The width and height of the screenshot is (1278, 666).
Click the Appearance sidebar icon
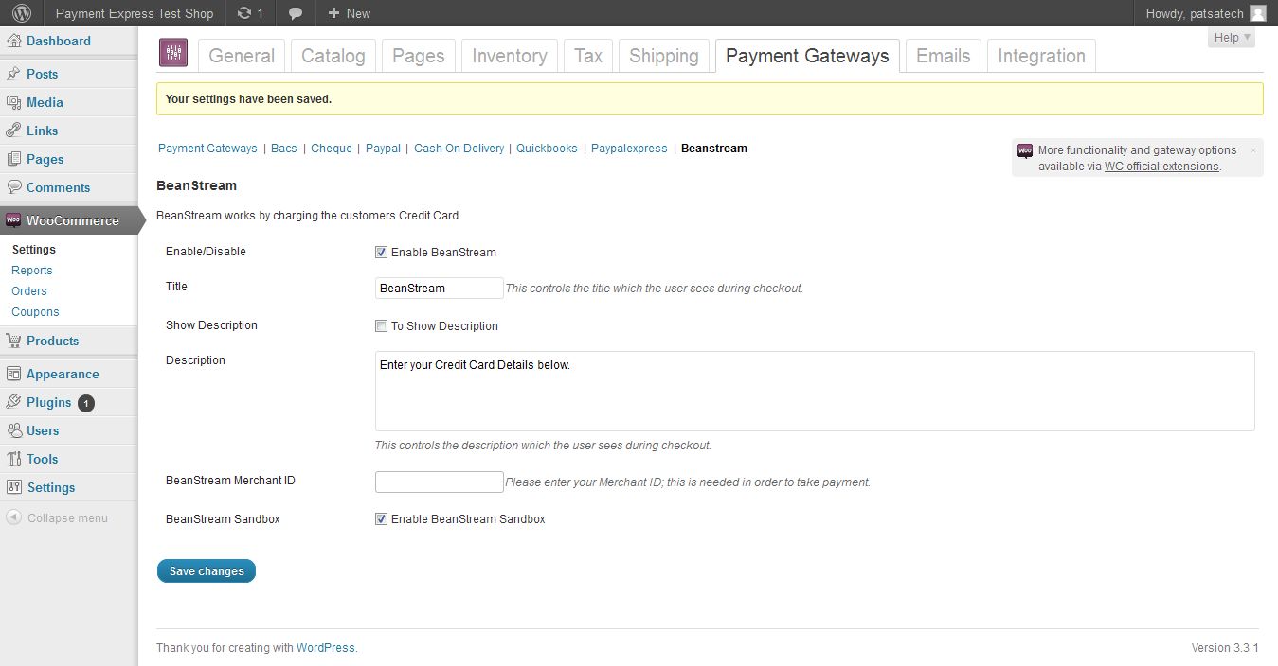point(13,374)
